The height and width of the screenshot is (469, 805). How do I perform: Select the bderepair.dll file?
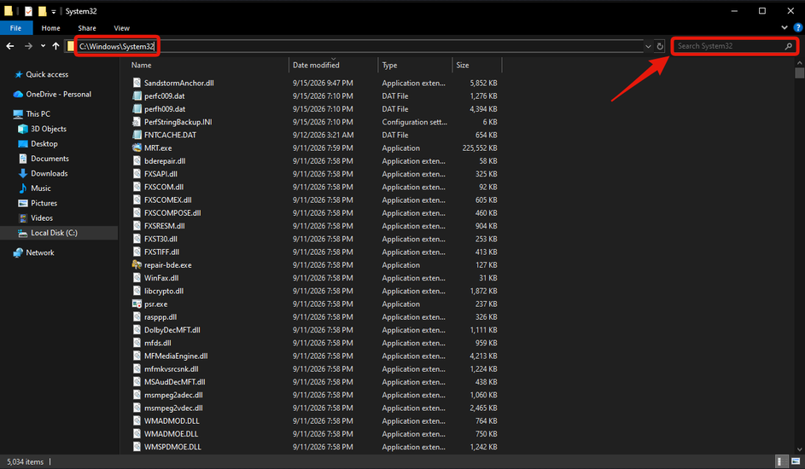pyautogui.click(x=165, y=161)
